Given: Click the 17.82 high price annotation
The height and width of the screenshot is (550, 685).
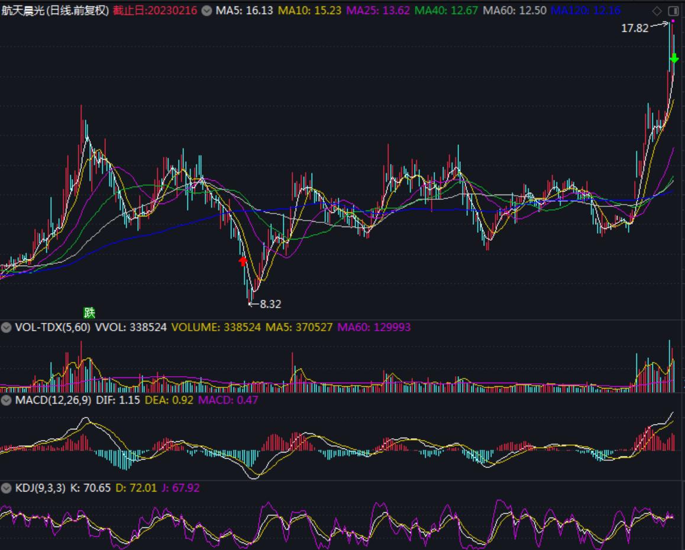Looking at the screenshot, I should pos(635,28).
